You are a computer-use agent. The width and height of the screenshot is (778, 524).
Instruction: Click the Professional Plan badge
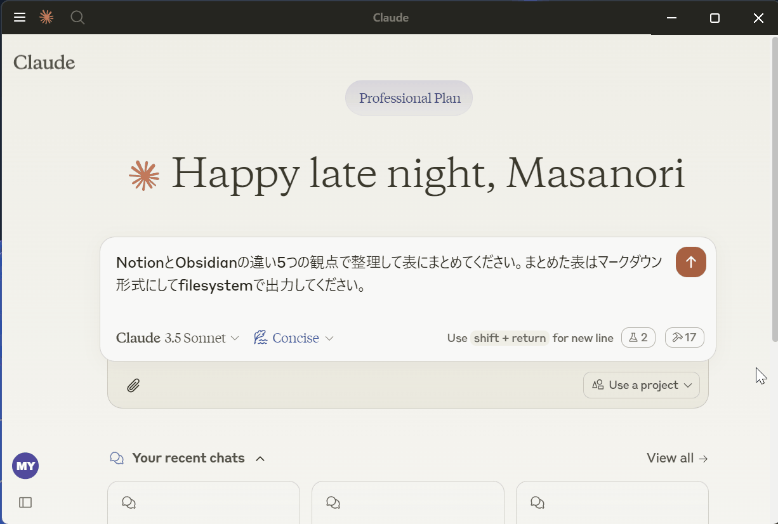409,98
